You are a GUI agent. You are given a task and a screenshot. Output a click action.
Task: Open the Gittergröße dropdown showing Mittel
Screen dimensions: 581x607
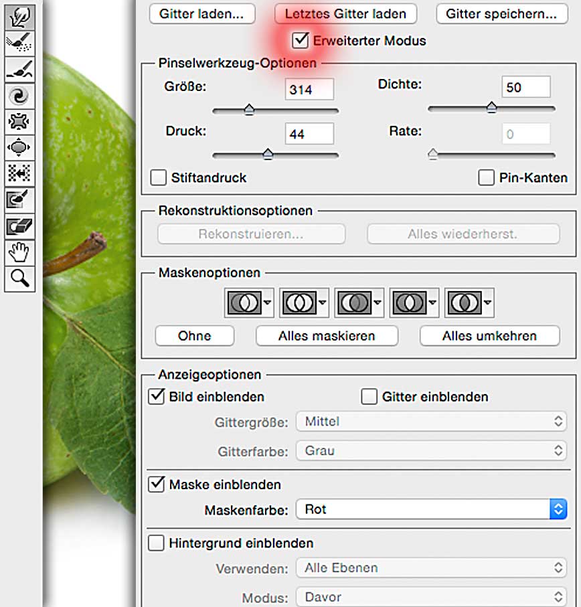coord(431,421)
